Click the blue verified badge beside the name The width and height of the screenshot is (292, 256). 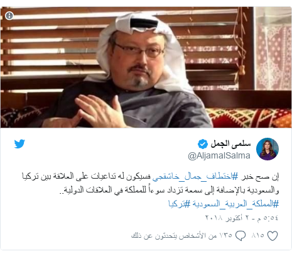[x=203, y=144]
